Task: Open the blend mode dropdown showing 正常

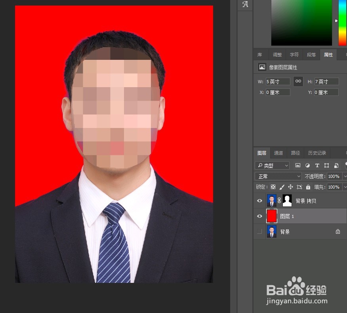Action: [x=277, y=176]
